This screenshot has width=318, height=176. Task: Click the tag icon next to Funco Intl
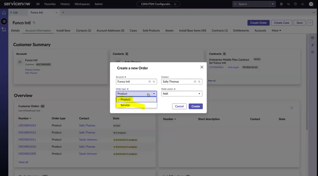(x=34, y=23)
